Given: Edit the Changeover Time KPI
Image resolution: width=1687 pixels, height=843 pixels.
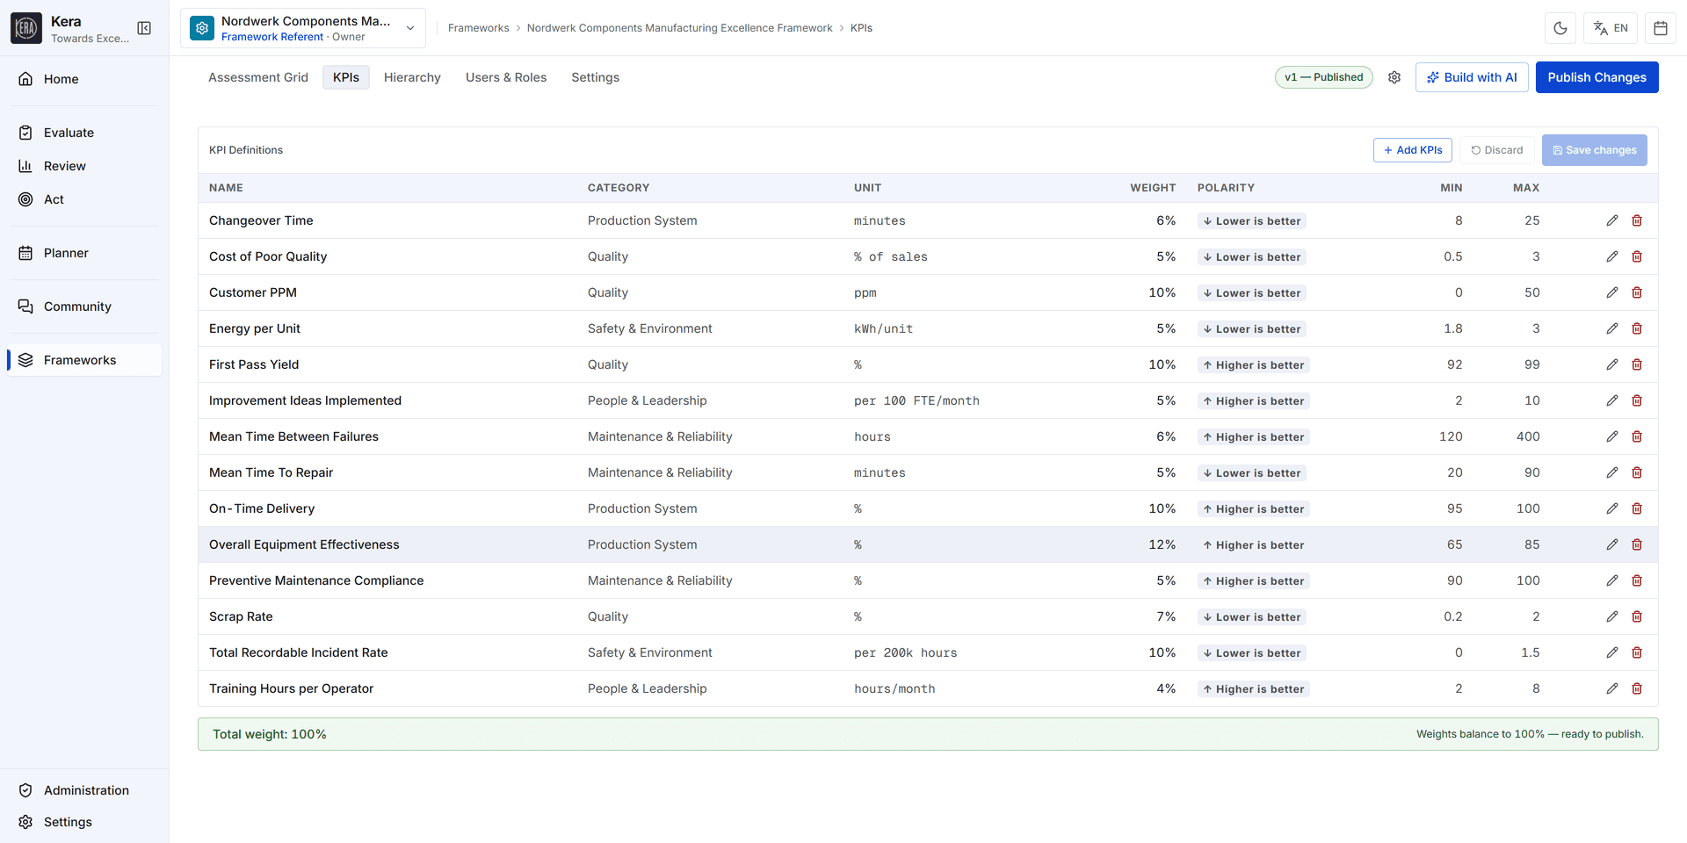Looking at the screenshot, I should click(x=1611, y=220).
